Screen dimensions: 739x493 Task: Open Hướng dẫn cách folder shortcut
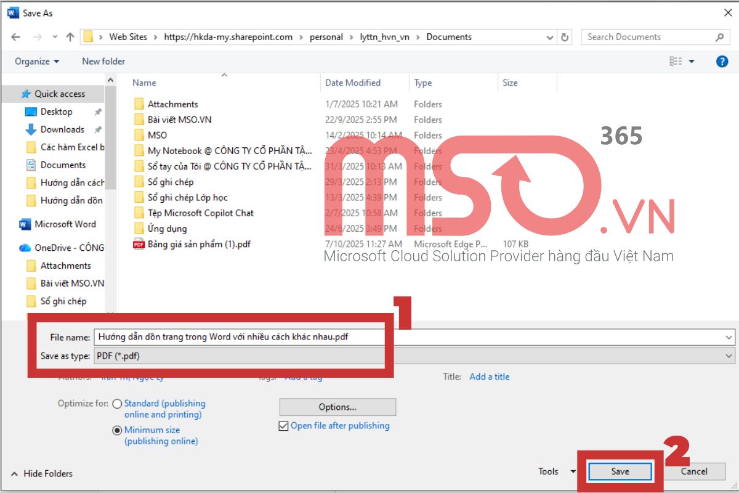point(65,183)
